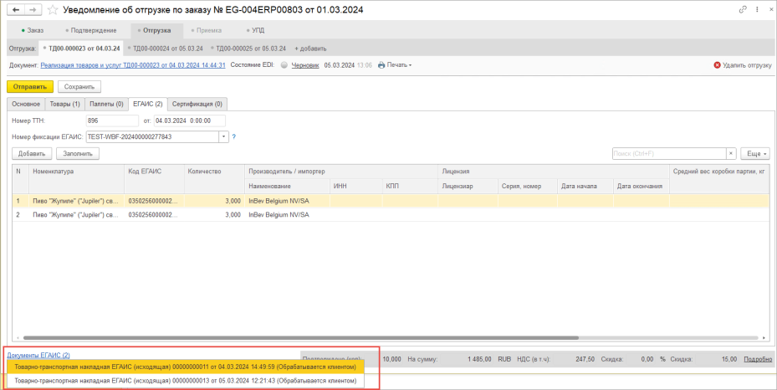Click the Добавить button above the table
This screenshot has height=390, width=777.
pos(32,154)
